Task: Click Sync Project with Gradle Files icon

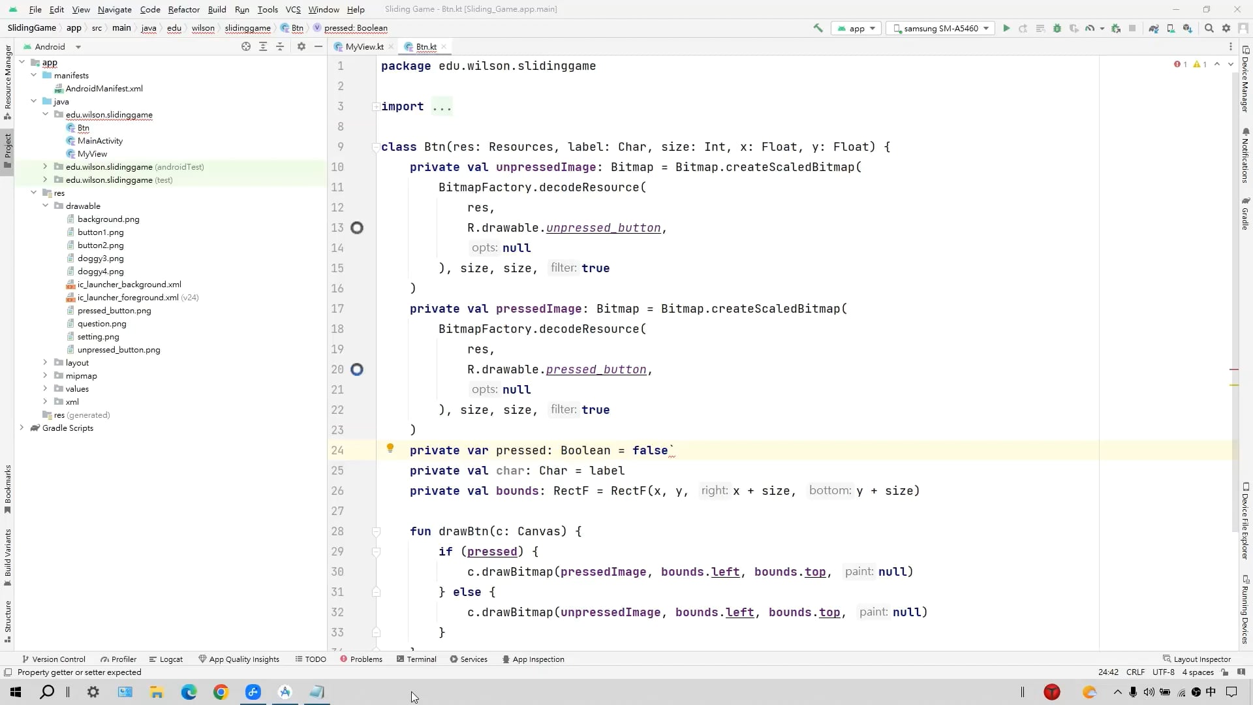Action: 1154,28
